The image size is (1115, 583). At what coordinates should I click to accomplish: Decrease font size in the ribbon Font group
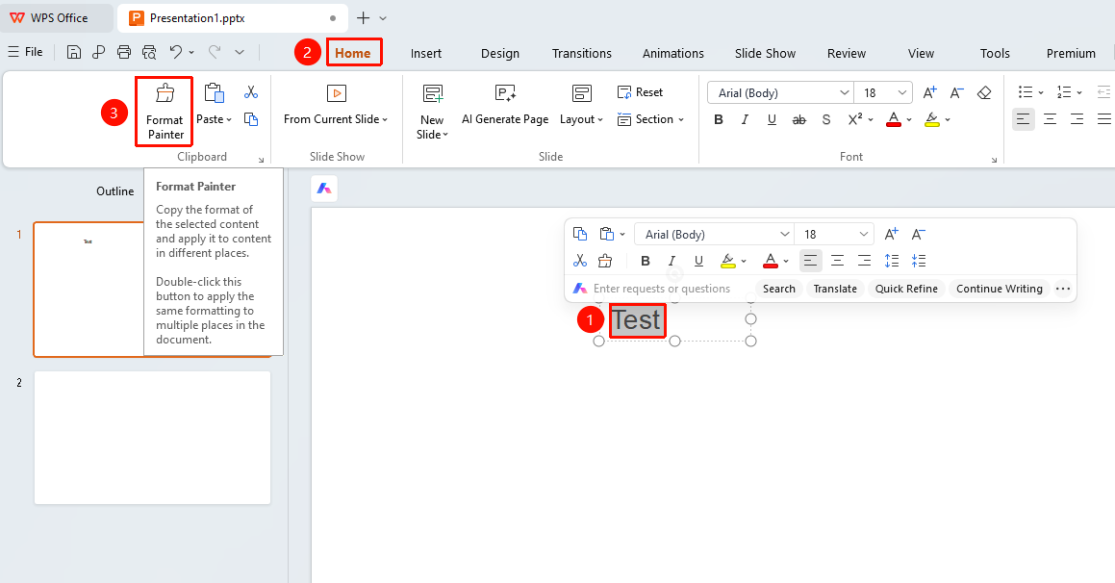click(x=957, y=93)
